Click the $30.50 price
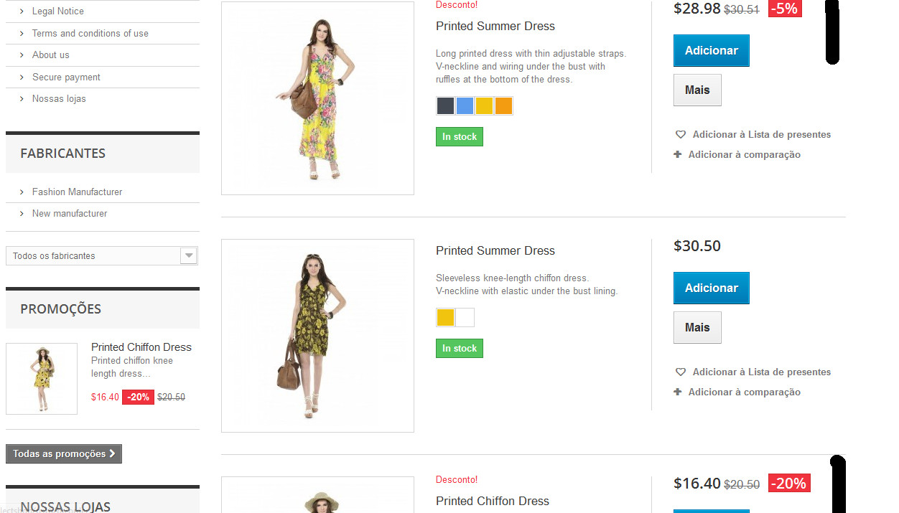This screenshot has height=513, width=899. [x=697, y=246]
